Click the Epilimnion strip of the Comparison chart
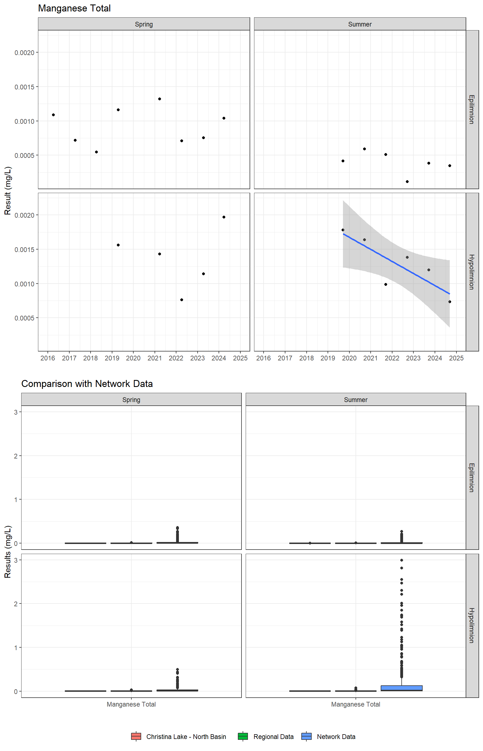Screen dimensions: 483x751 [x=472, y=478]
